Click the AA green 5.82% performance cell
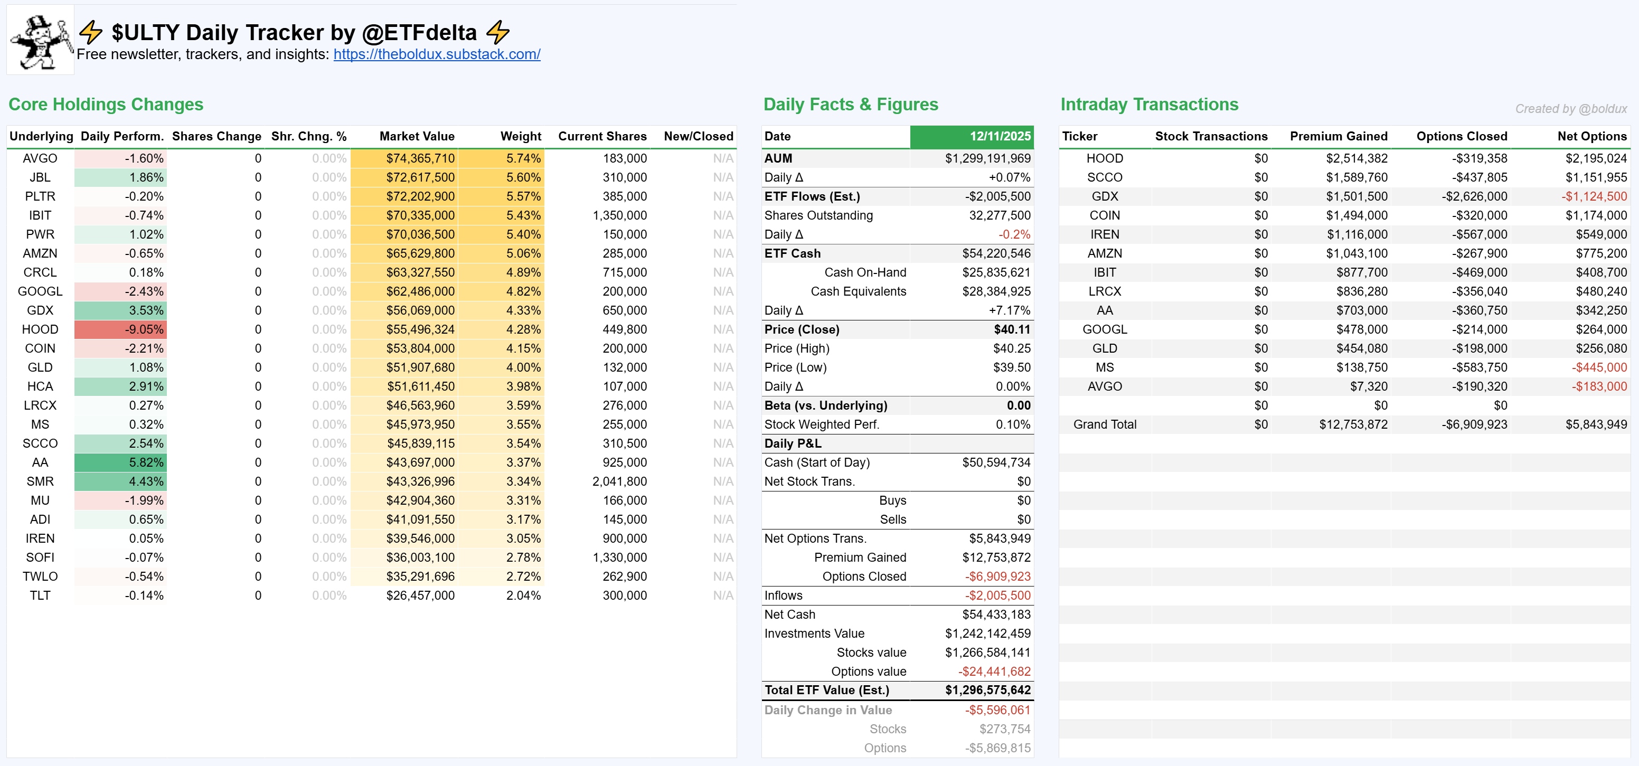Image resolution: width=1639 pixels, height=766 pixels. (121, 462)
